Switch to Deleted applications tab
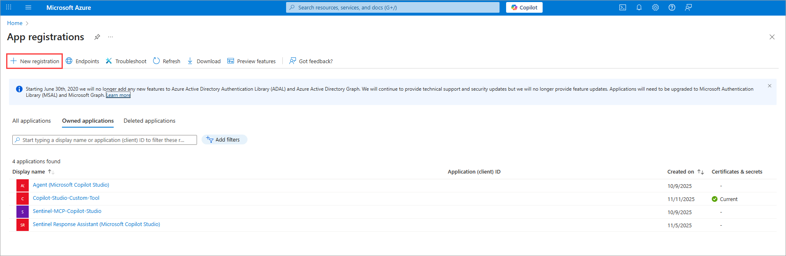This screenshot has height=256, width=786. pyautogui.click(x=149, y=121)
